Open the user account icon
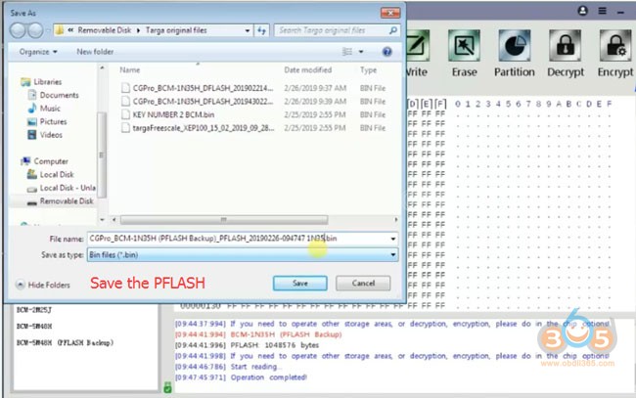The height and width of the screenshot is (398, 636). click(x=583, y=11)
